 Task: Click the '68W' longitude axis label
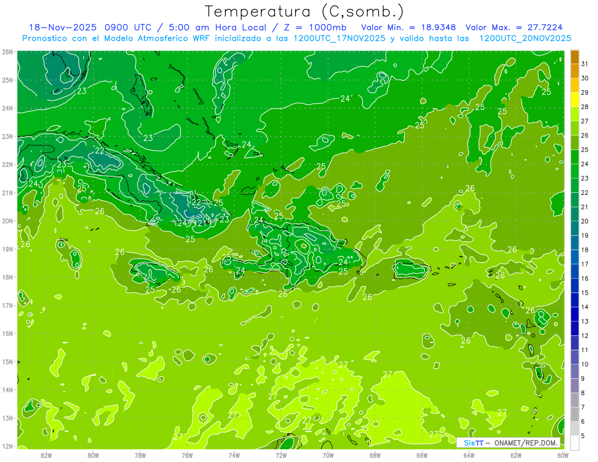(375, 455)
